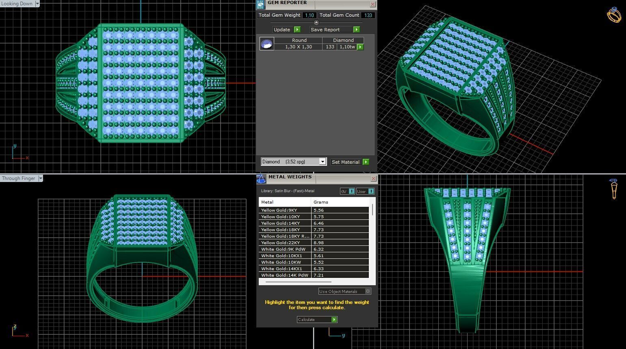Select the Yellow Gold:18KY row
Viewport: 626px width, 349px height.
314,230
